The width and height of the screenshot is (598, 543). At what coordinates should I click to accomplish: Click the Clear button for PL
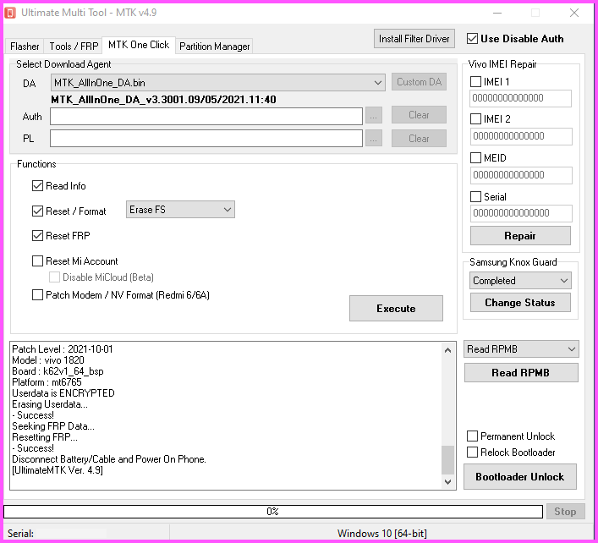click(419, 139)
